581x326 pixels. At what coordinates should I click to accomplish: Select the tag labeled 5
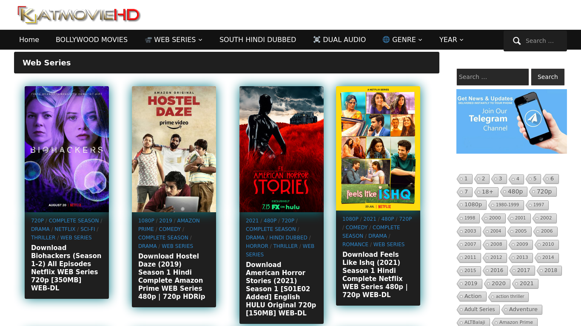[x=533, y=179]
